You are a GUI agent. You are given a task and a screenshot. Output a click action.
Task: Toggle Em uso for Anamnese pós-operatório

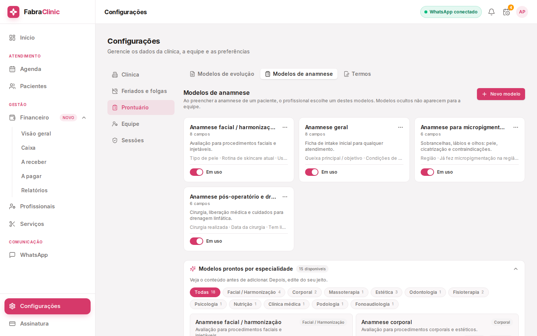[x=197, y=241]
